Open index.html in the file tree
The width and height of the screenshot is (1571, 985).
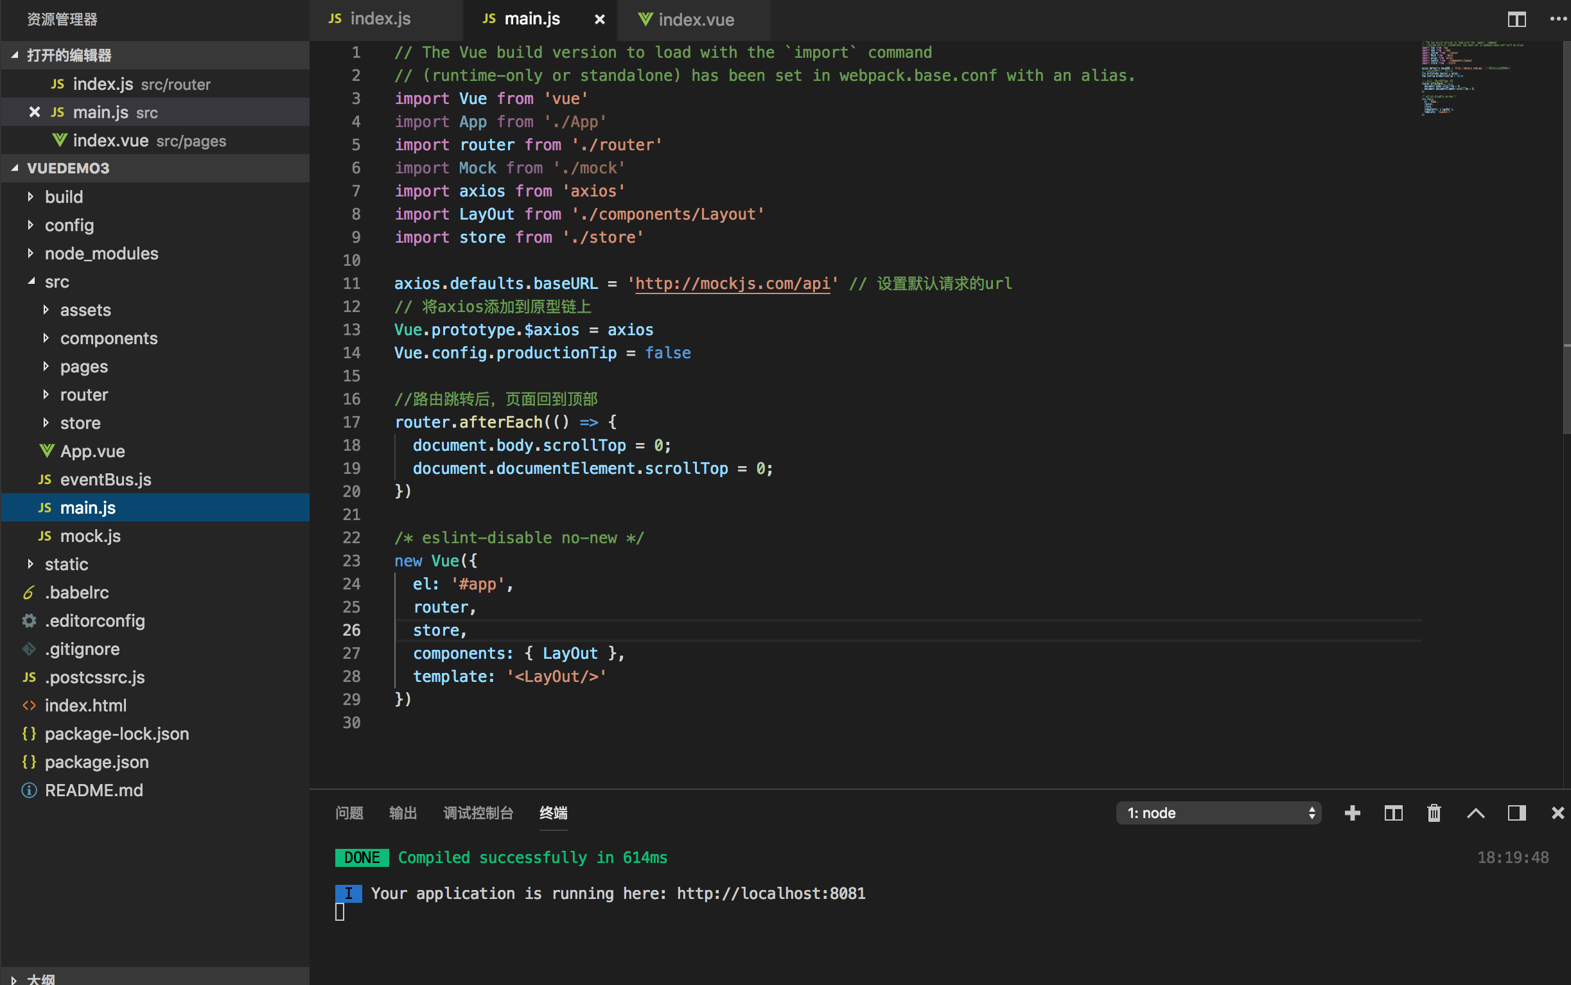tap(155, 706)
